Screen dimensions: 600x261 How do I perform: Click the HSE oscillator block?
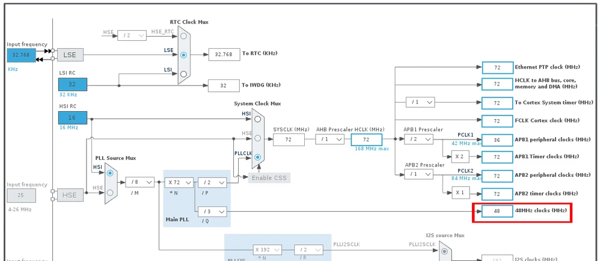(x=70, y=195)
